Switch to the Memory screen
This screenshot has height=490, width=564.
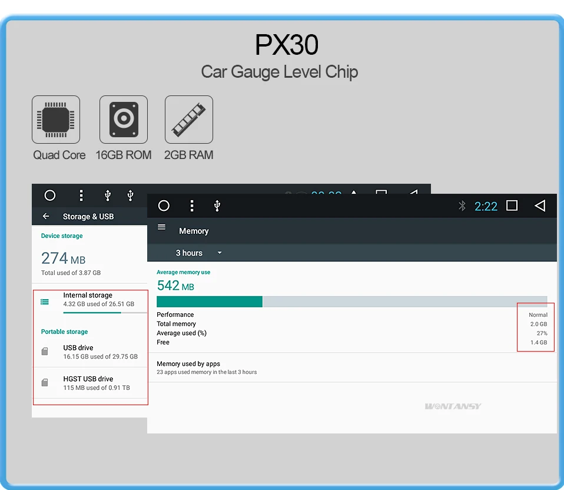(194, 231)
